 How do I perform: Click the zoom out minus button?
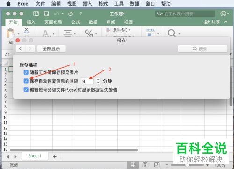(167, 165)
